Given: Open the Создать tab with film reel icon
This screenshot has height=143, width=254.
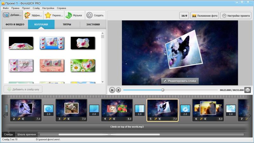Looking at the screenshot, I should click(95, 15).
